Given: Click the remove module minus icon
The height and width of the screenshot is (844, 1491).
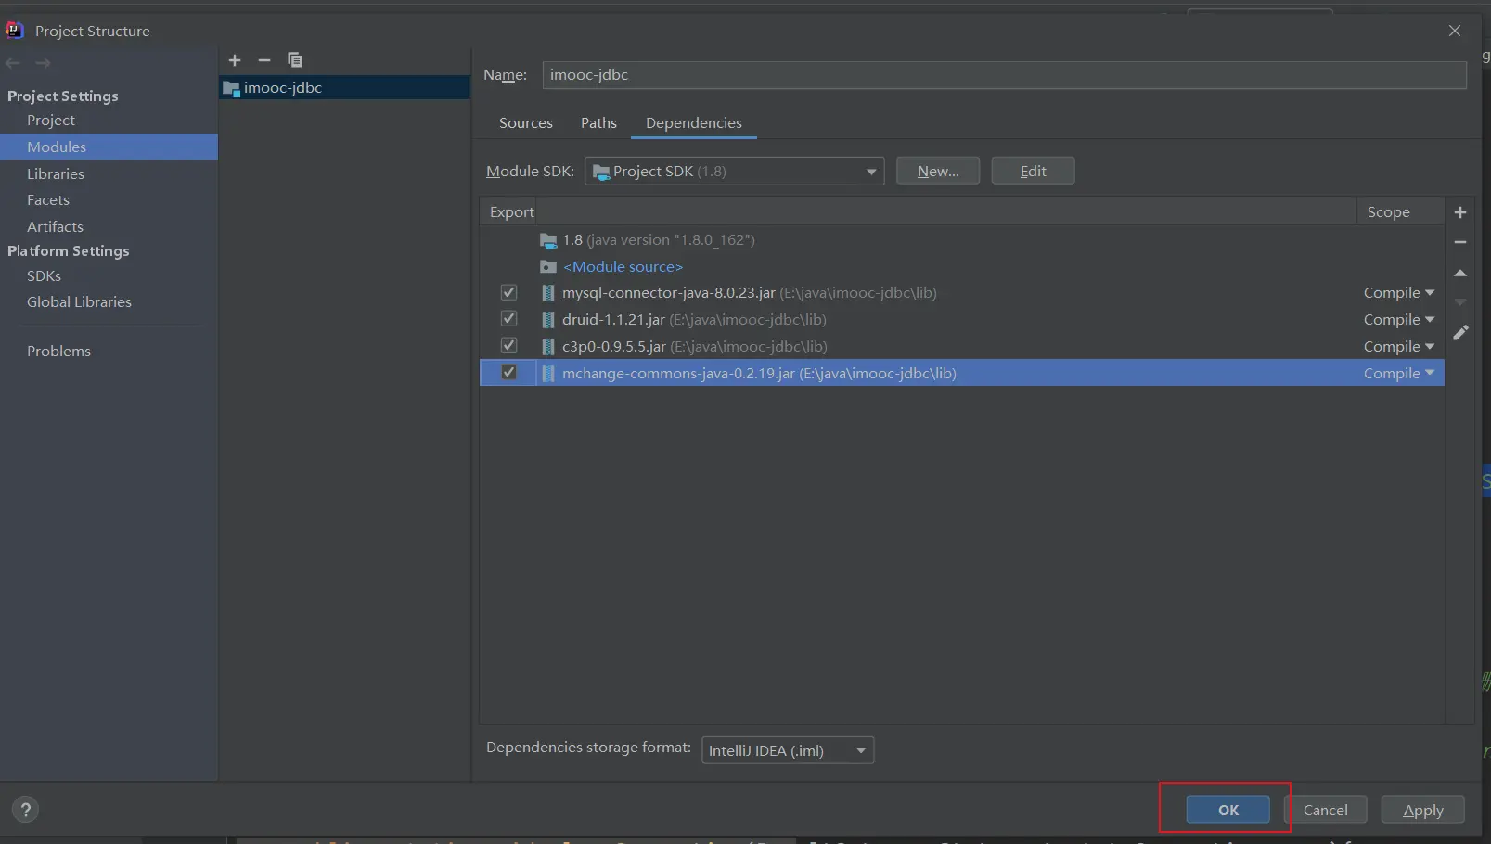Looking at the screenshot, I should pyautogui.click(x=264, y=60).
